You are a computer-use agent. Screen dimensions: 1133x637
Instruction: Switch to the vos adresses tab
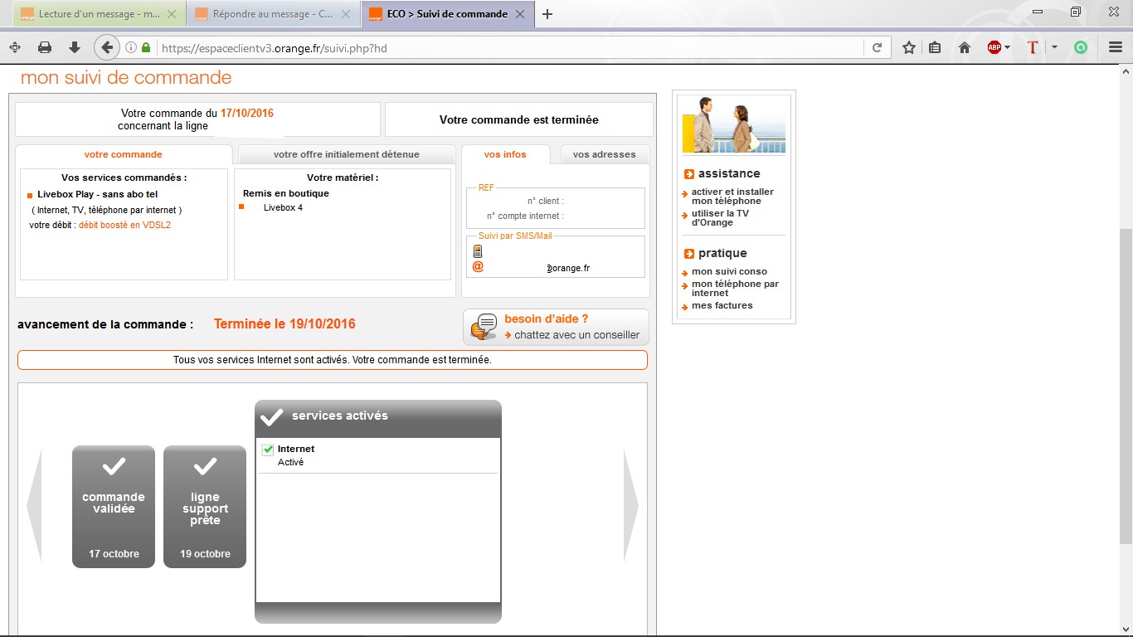click(x=605, y=154)
